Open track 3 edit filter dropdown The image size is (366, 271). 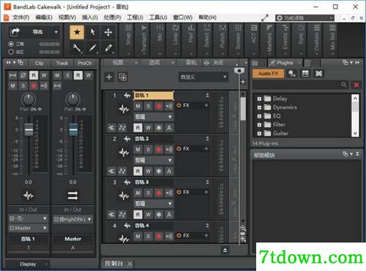tap(154, 204)
